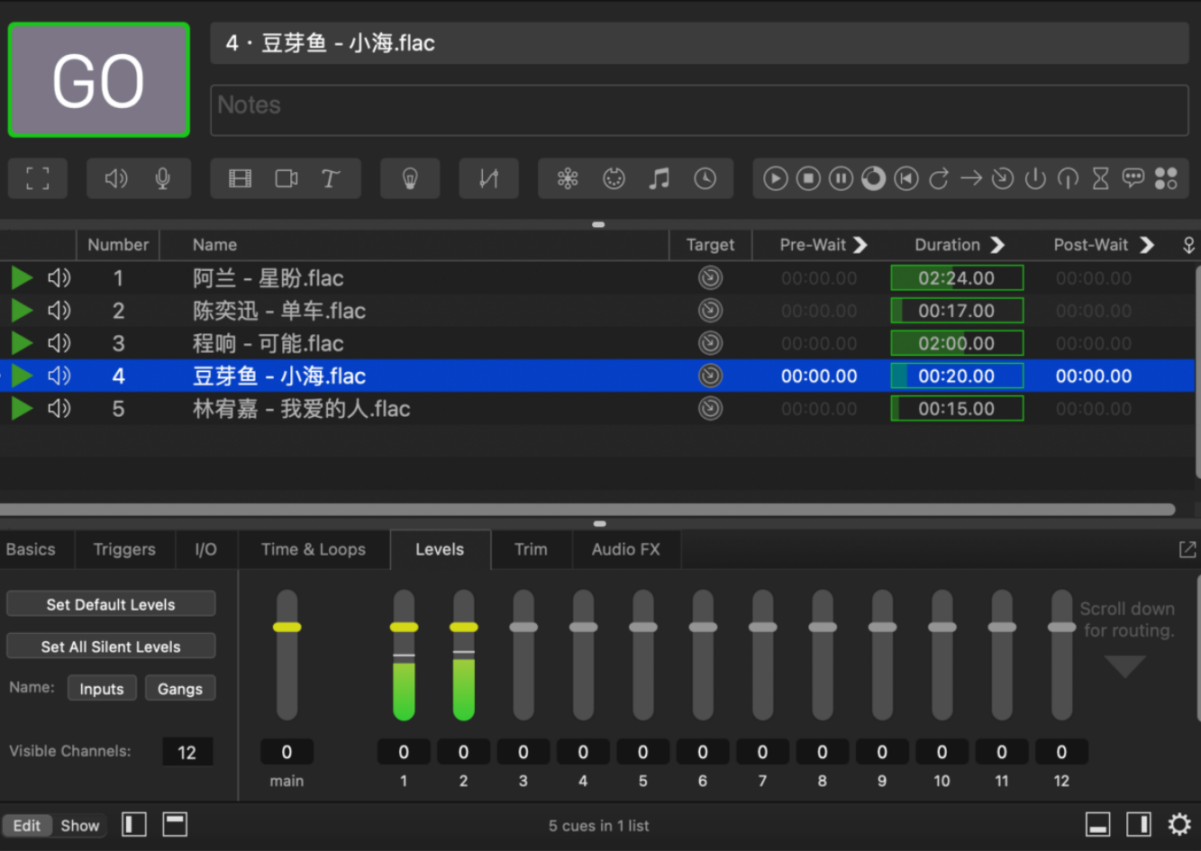This screenshot has width=1201, height=851.
Task: Add a Network cue from the toolbar
Action: click(x=568, y=178)
